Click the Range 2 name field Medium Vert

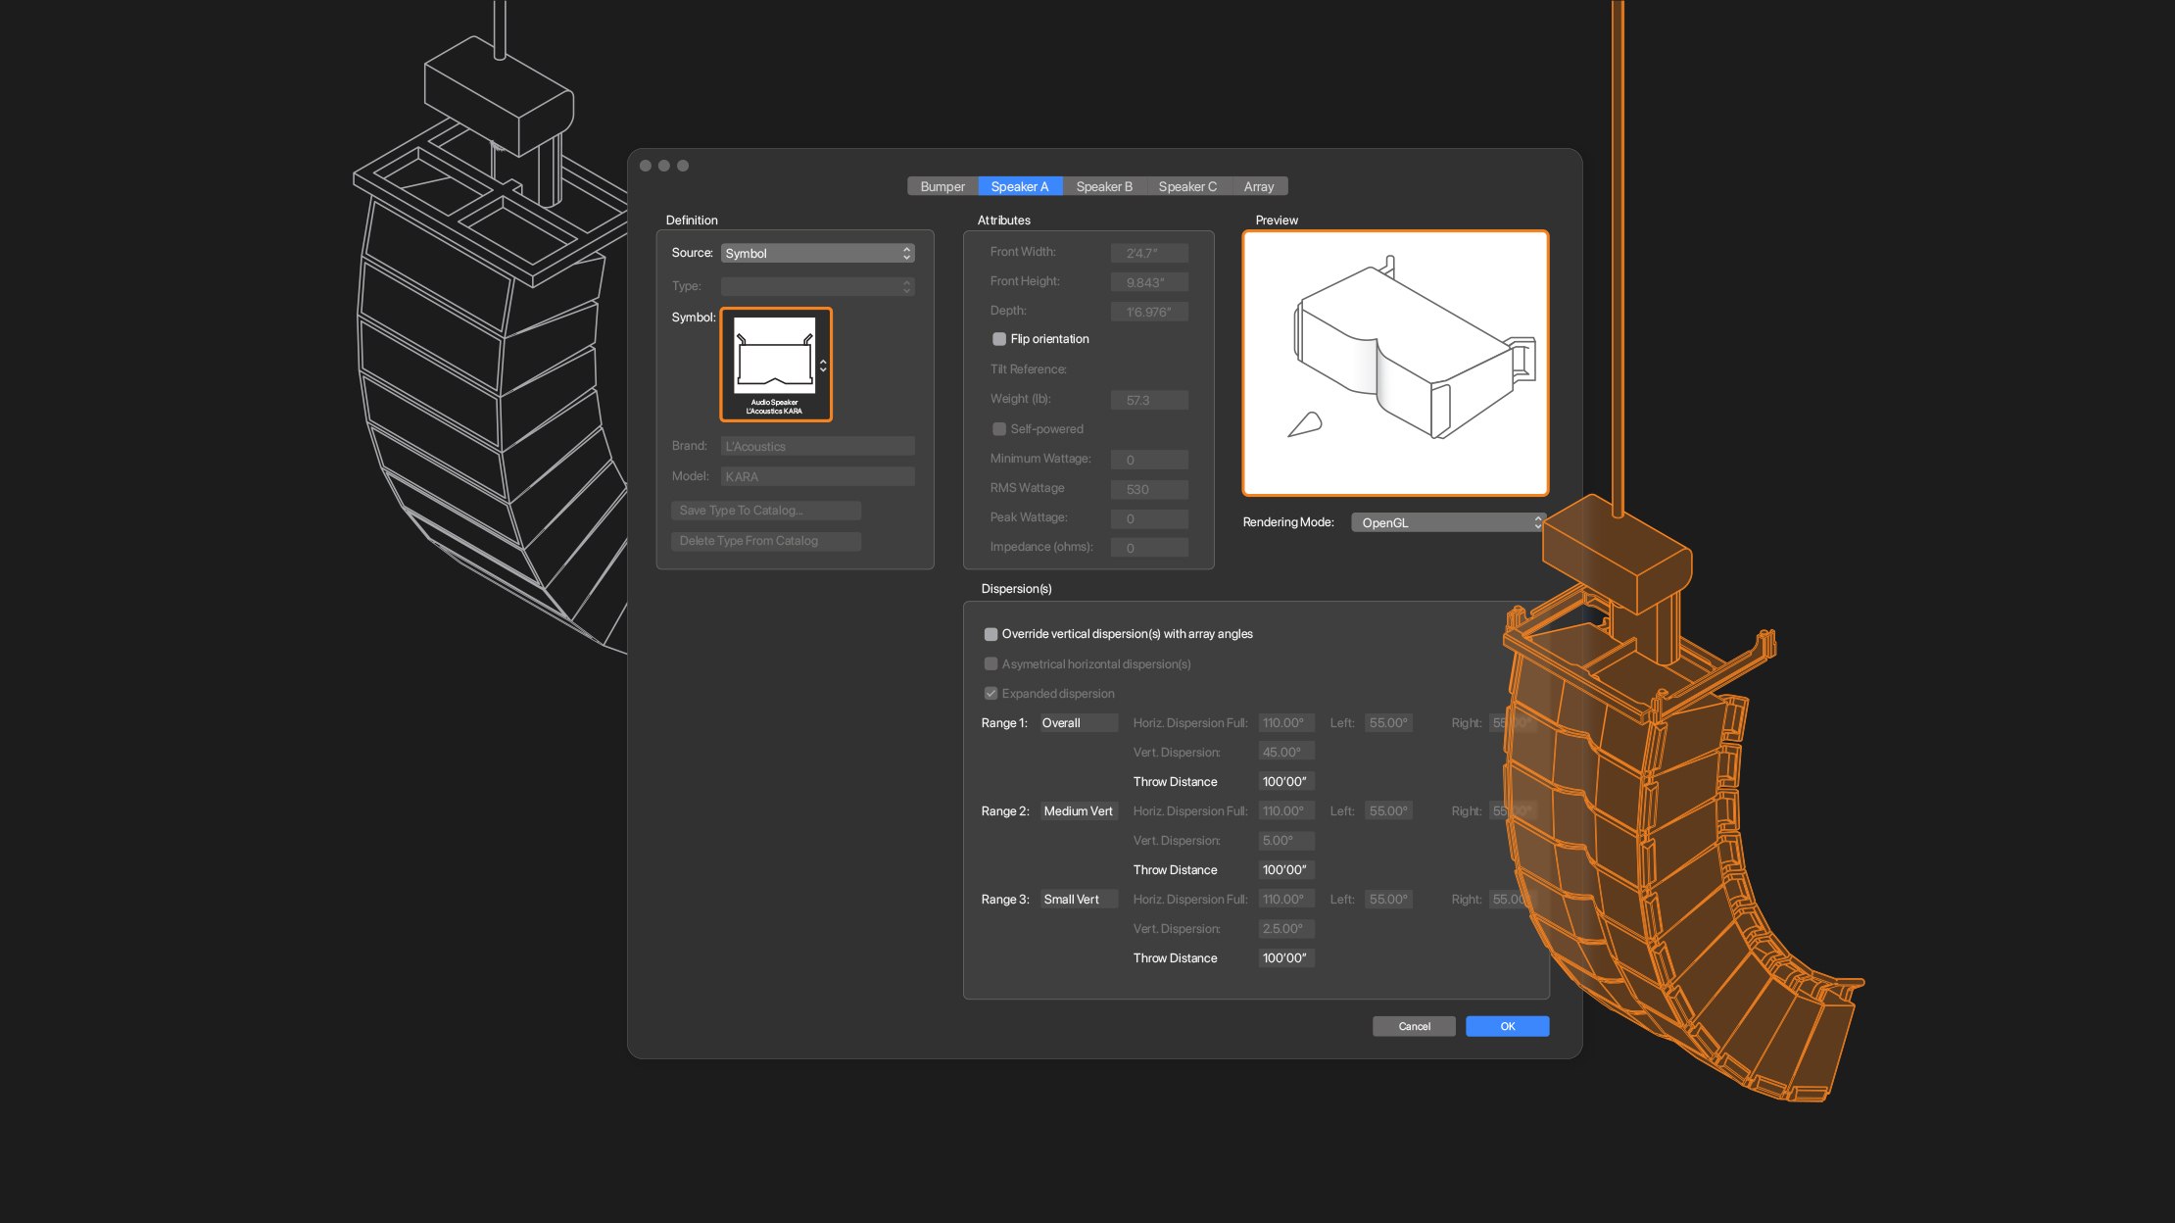1079,810
